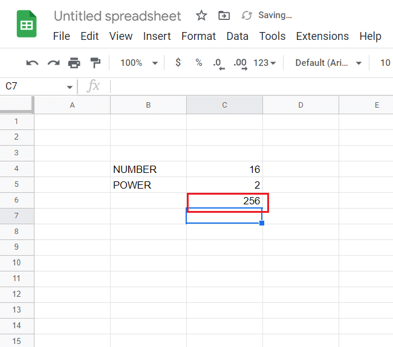Select row 4 header

coord(16,169)
